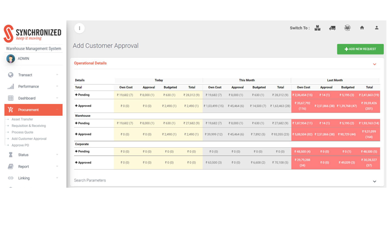Click the Transact globe icon
387x231 pixels.
tap(11, 75)
